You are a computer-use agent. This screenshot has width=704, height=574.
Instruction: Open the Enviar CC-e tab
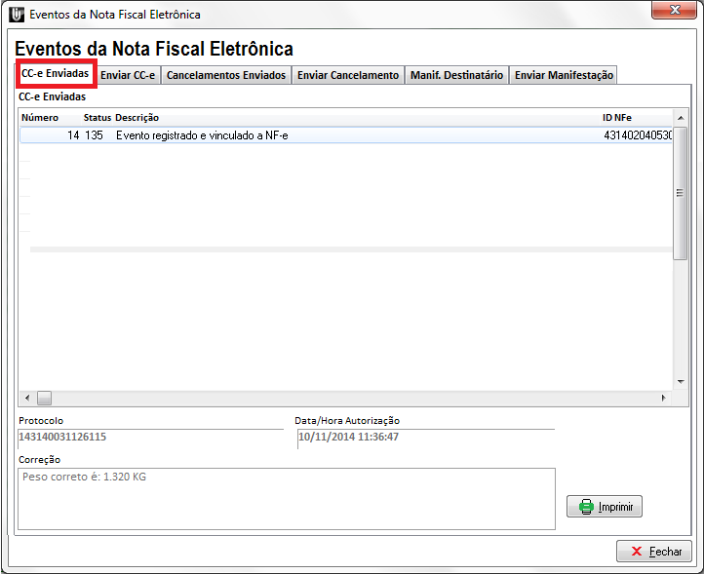tap(128, 75)
